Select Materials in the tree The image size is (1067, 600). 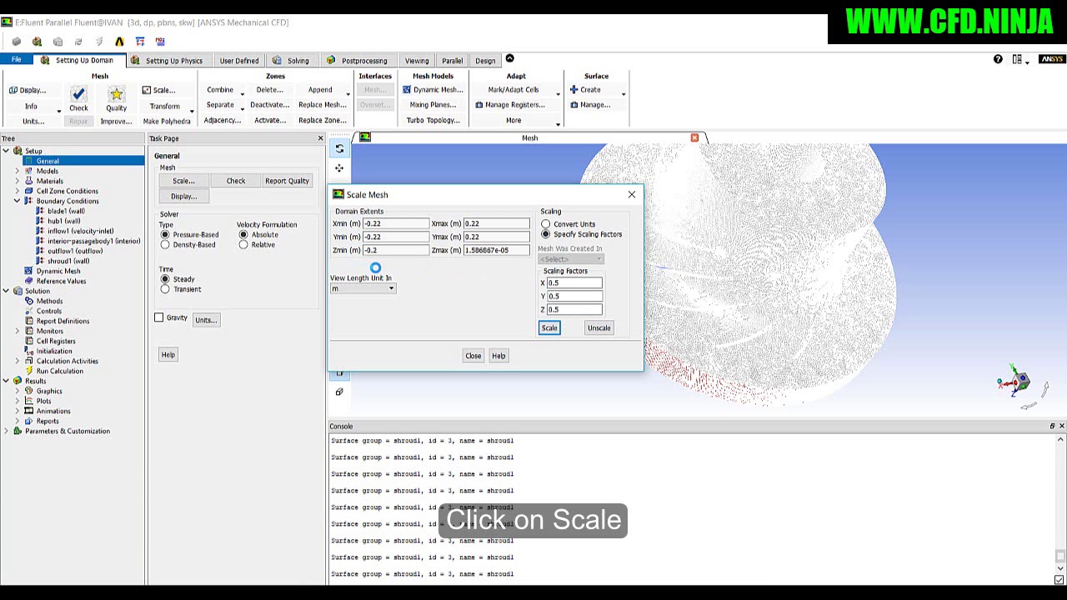click(49, 181)
